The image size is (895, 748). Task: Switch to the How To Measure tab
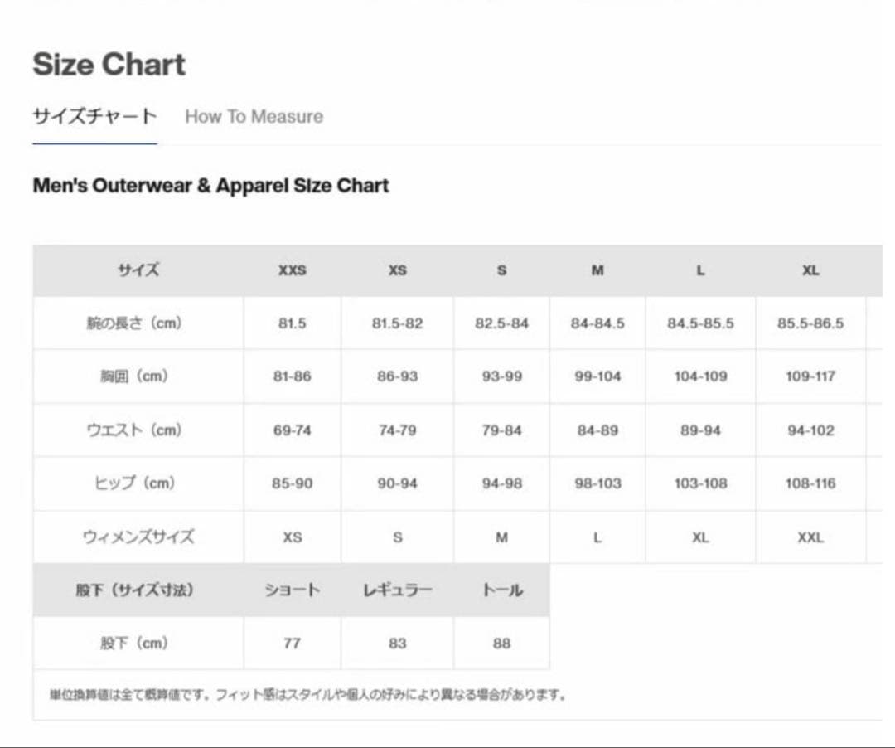point(254,117)
